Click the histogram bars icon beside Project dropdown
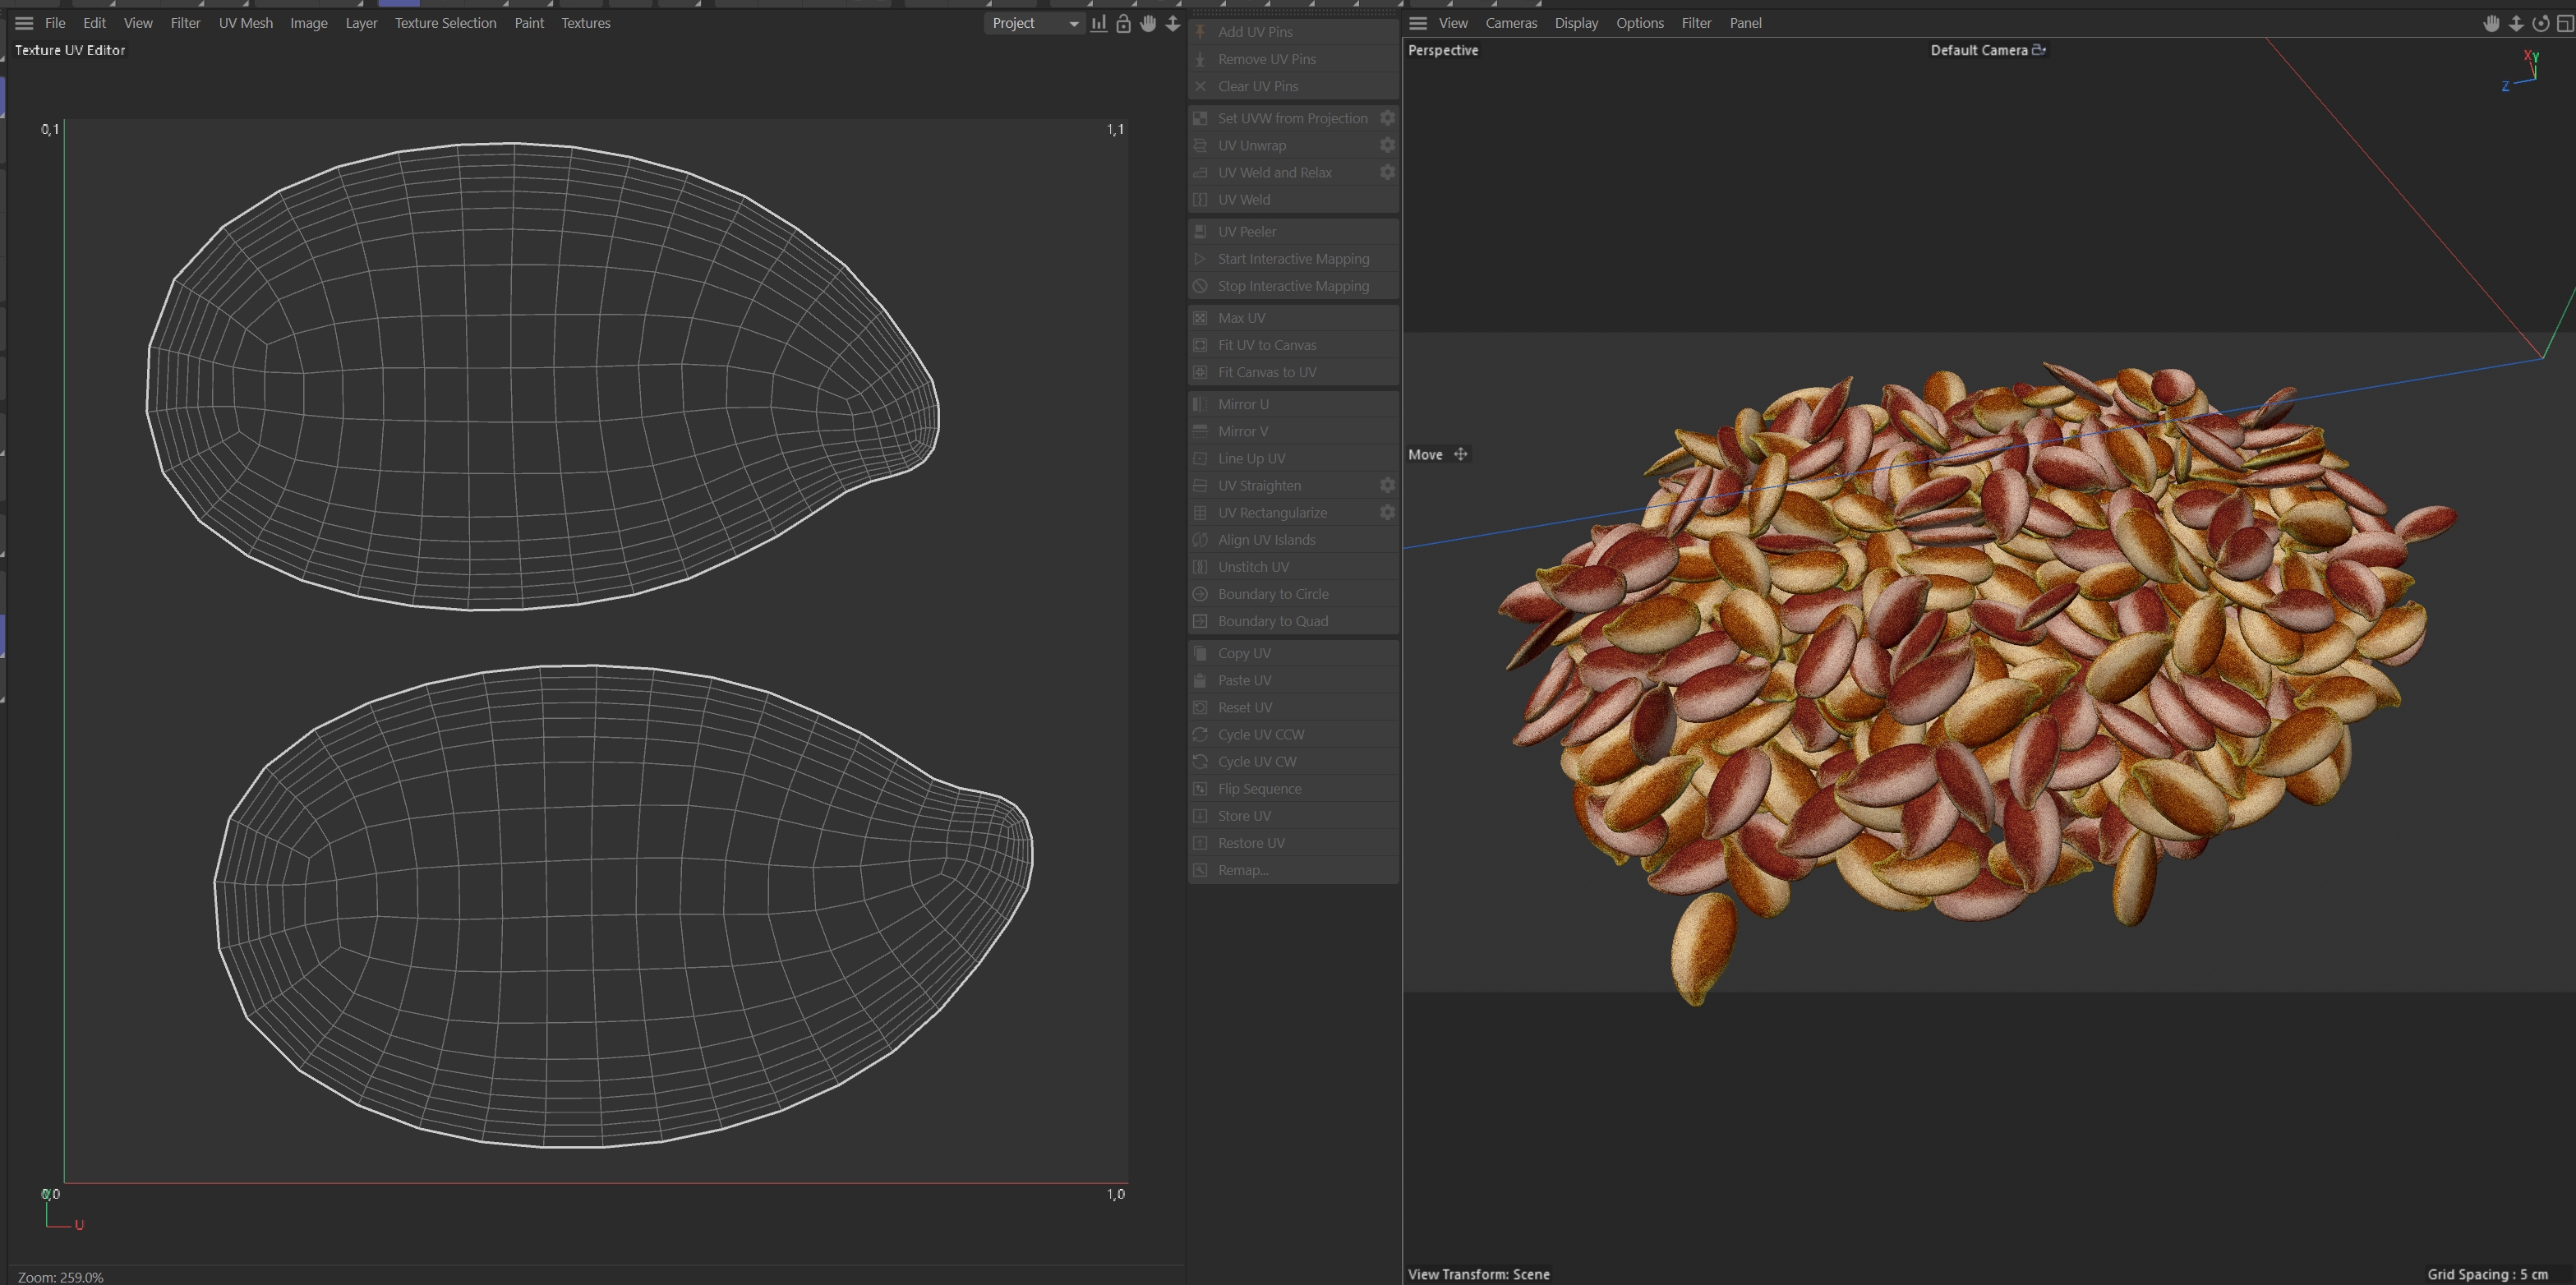This screenshot has height=1285, width=2576. pos(1099,23)
